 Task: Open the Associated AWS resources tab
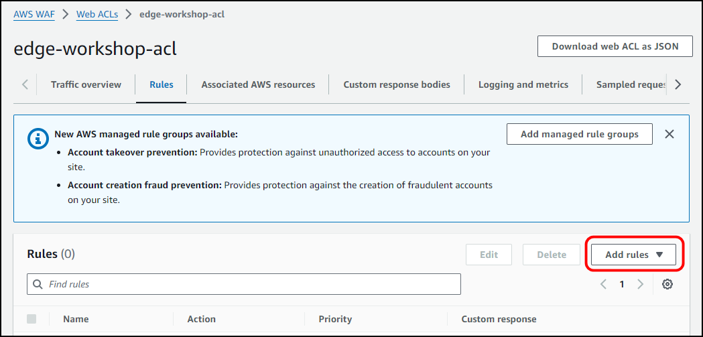258,84
